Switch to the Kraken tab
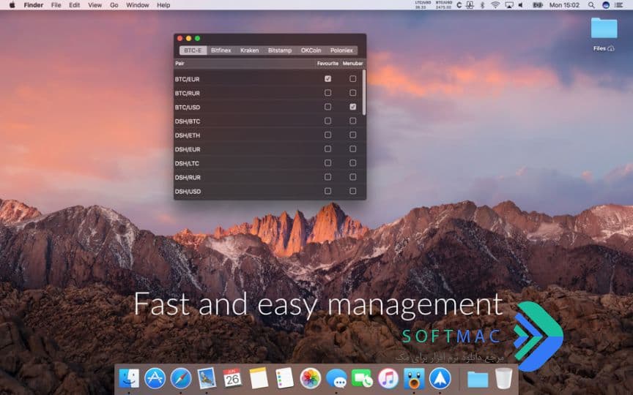This screenshot has width=633, height=395. pos(250,50)
